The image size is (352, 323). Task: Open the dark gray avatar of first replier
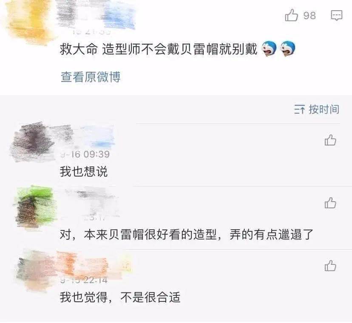(x=33, y=142)
